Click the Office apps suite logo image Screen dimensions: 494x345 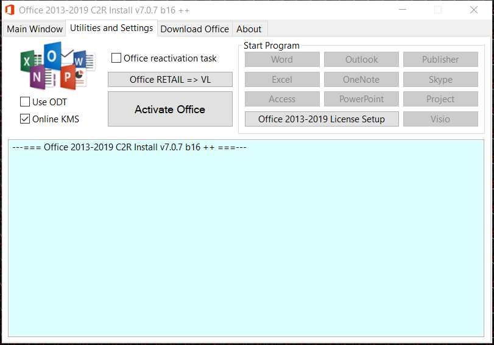pos(58,66)
